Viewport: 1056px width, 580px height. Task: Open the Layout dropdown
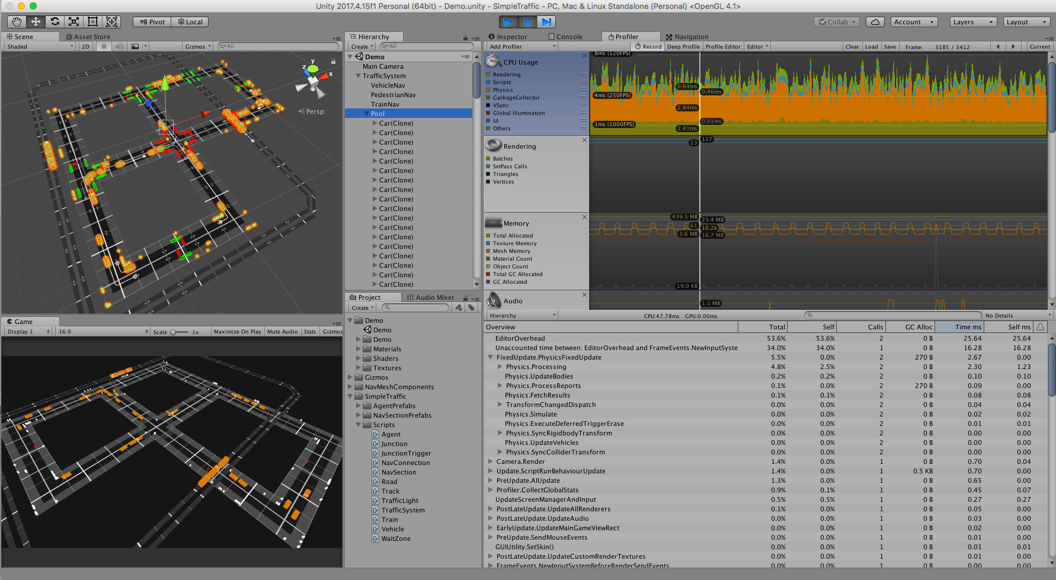pyautogui.click(x=1026, y=22)
